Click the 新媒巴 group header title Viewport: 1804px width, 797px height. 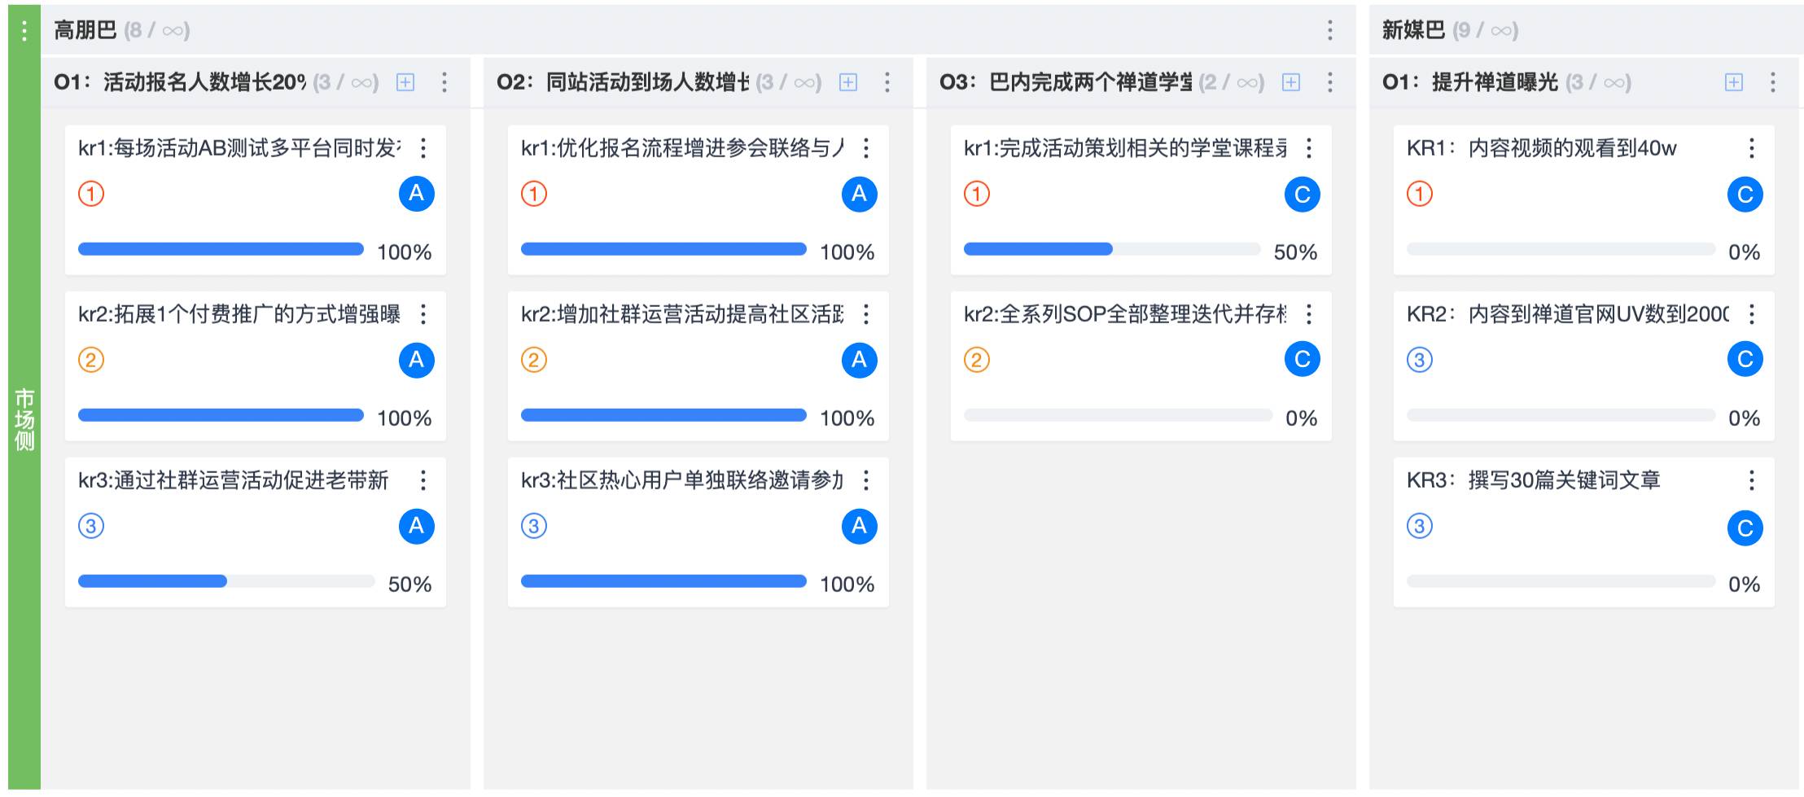click(x=1413, y=30)
